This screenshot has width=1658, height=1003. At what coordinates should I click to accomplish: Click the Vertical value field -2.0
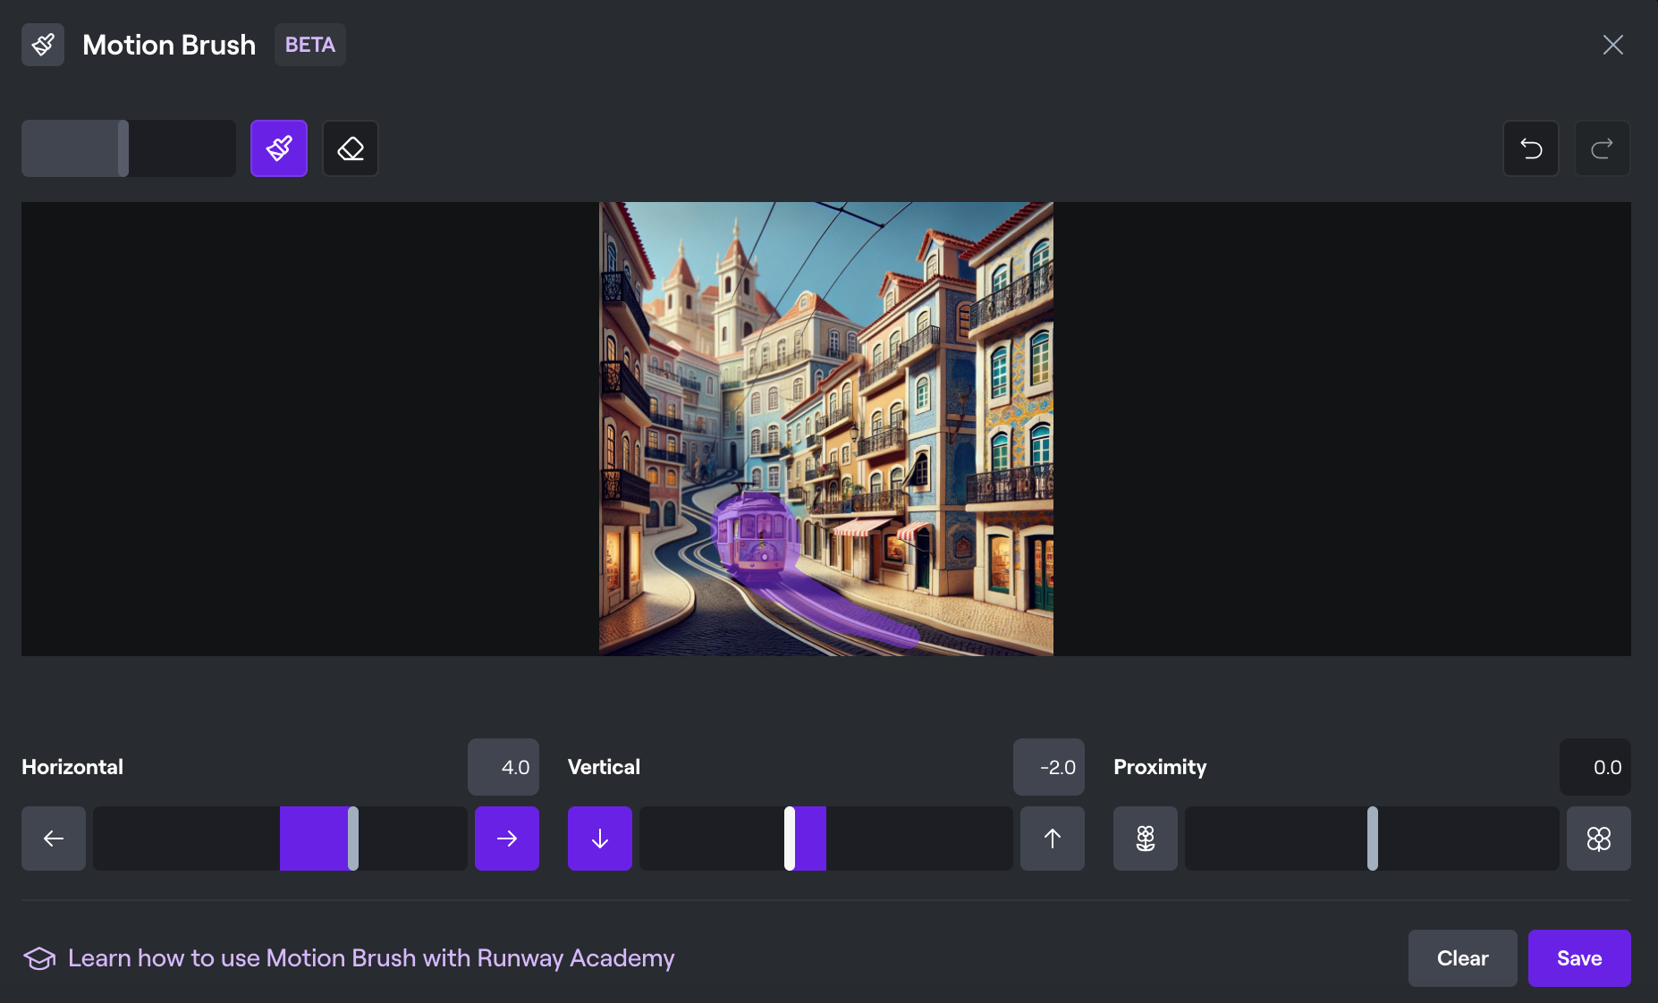pyautogui.click(x=1049, y=767)
